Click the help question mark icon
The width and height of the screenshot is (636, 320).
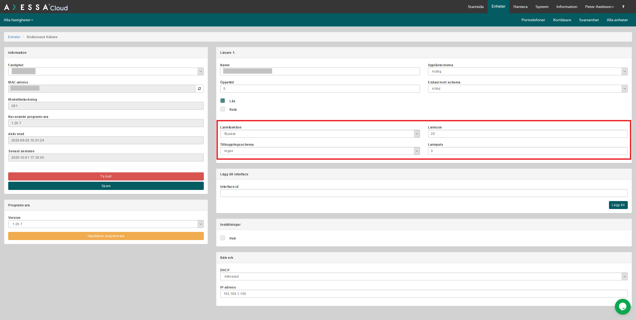click(x=623, y=7)
